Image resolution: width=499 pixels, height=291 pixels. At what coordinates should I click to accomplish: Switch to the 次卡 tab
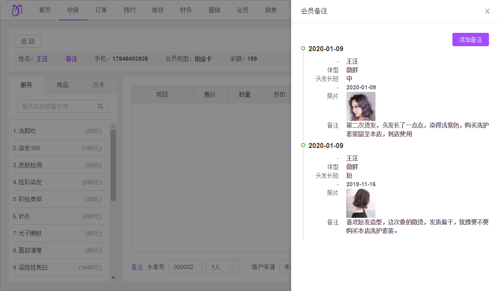tap(98, 85)
